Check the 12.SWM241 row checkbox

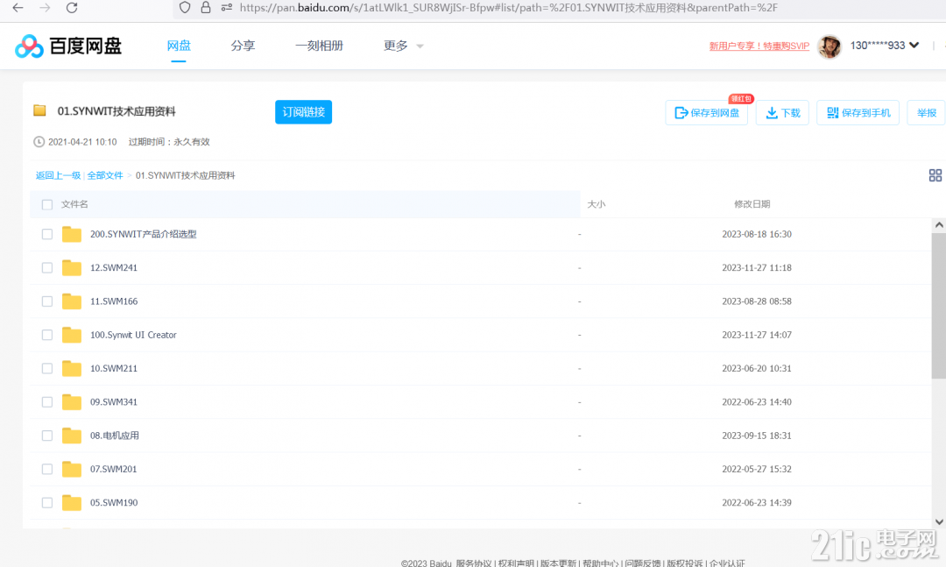coord(47,267)
